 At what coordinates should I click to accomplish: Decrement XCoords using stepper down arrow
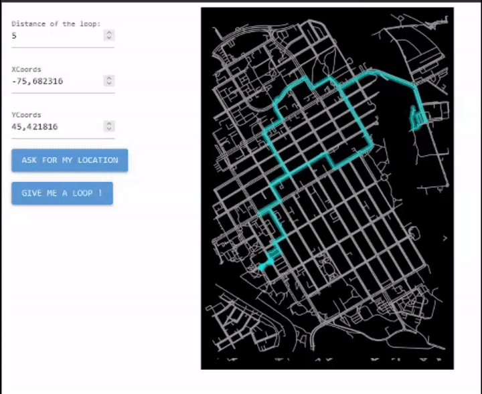pos(109,84)
